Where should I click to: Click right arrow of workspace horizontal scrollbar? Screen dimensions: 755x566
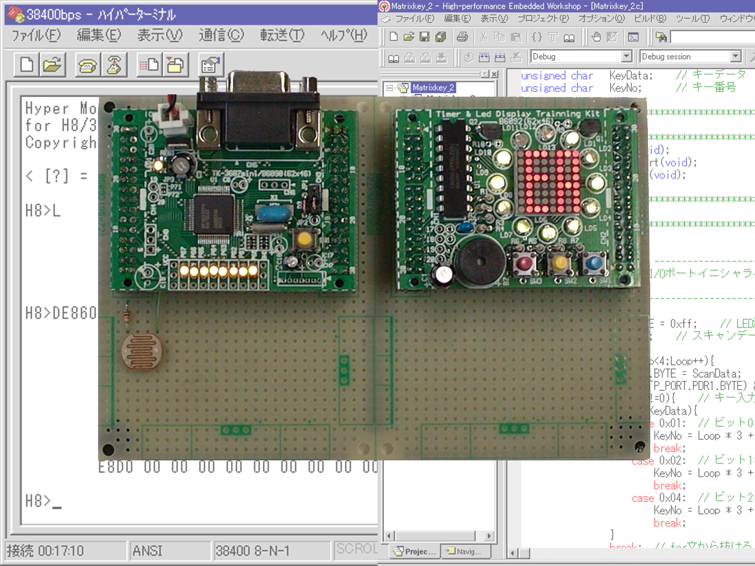(489, 536)
